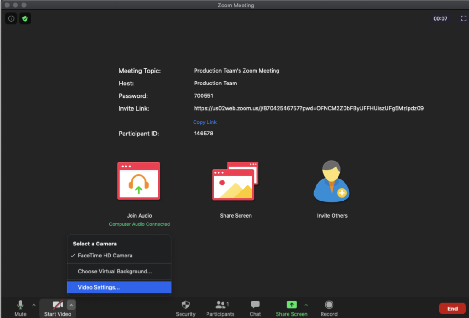This screenshot has width=469, height=318.
Task: Click the Zoom Meeting window title
Action: tap(236, 5)
